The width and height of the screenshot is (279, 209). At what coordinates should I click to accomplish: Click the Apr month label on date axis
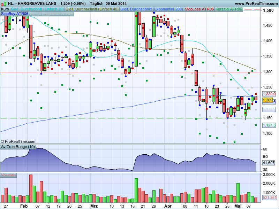tap(168, 206)
